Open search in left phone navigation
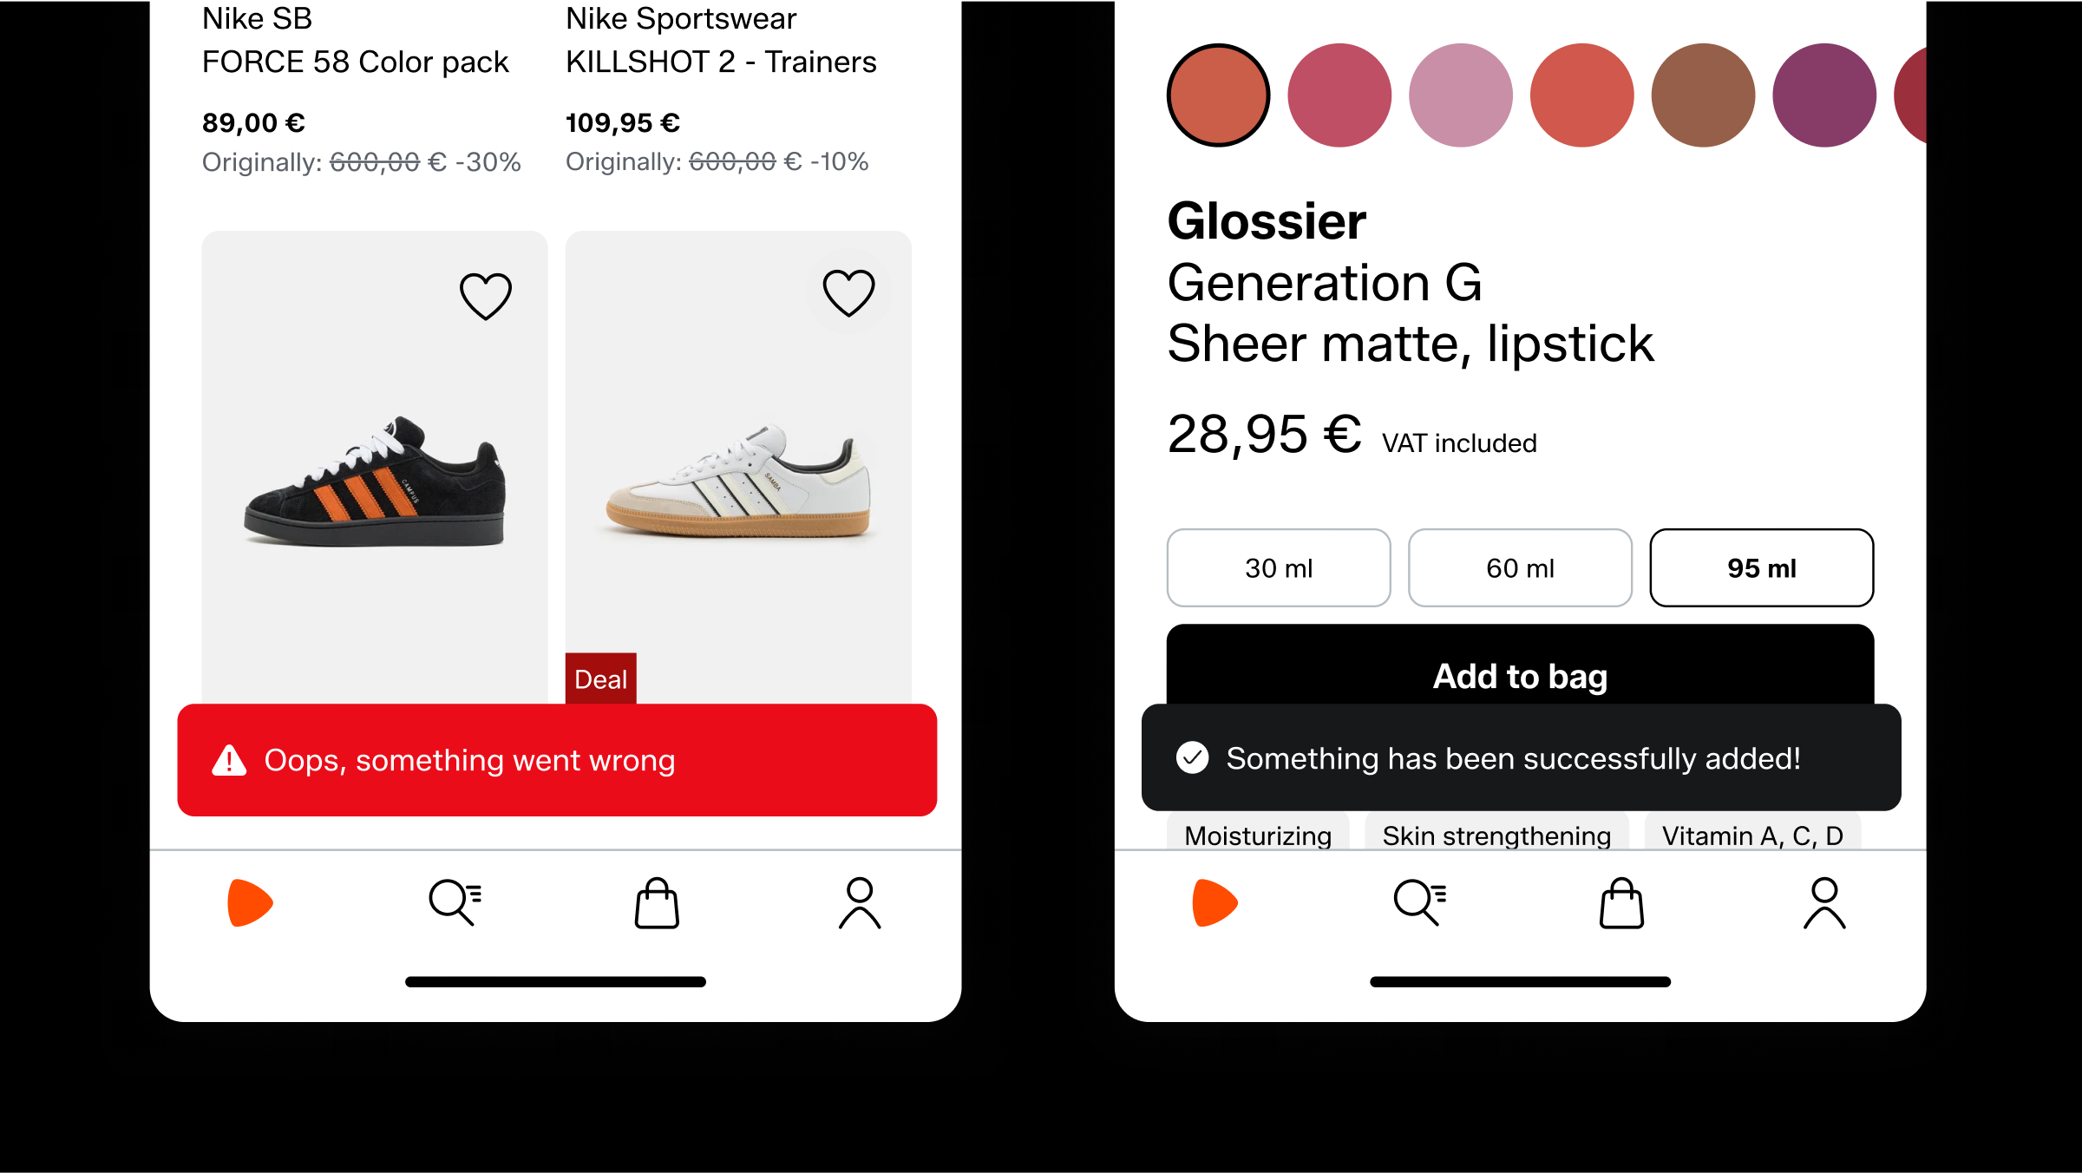The height and width of the screenshot is (1173, 2082). 455,903
